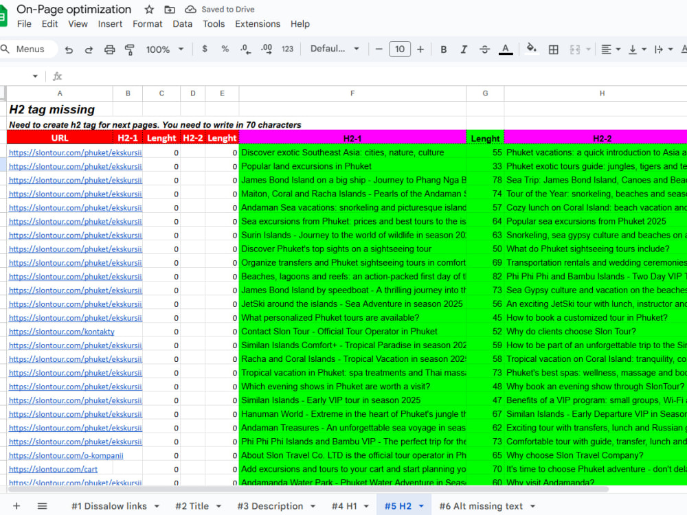Star the On-Page optimization document
This screenshot has width=687, height=515.
pyautogui.click(x=149, y=9)
